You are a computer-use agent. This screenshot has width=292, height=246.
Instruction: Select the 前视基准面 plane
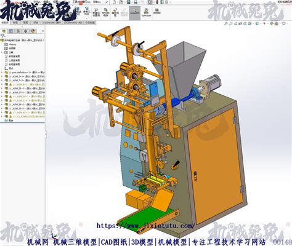pyautogui.click(x=12, y=57)
